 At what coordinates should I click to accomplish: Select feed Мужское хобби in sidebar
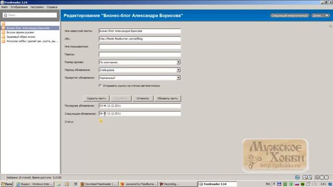(x=32, y=42)
